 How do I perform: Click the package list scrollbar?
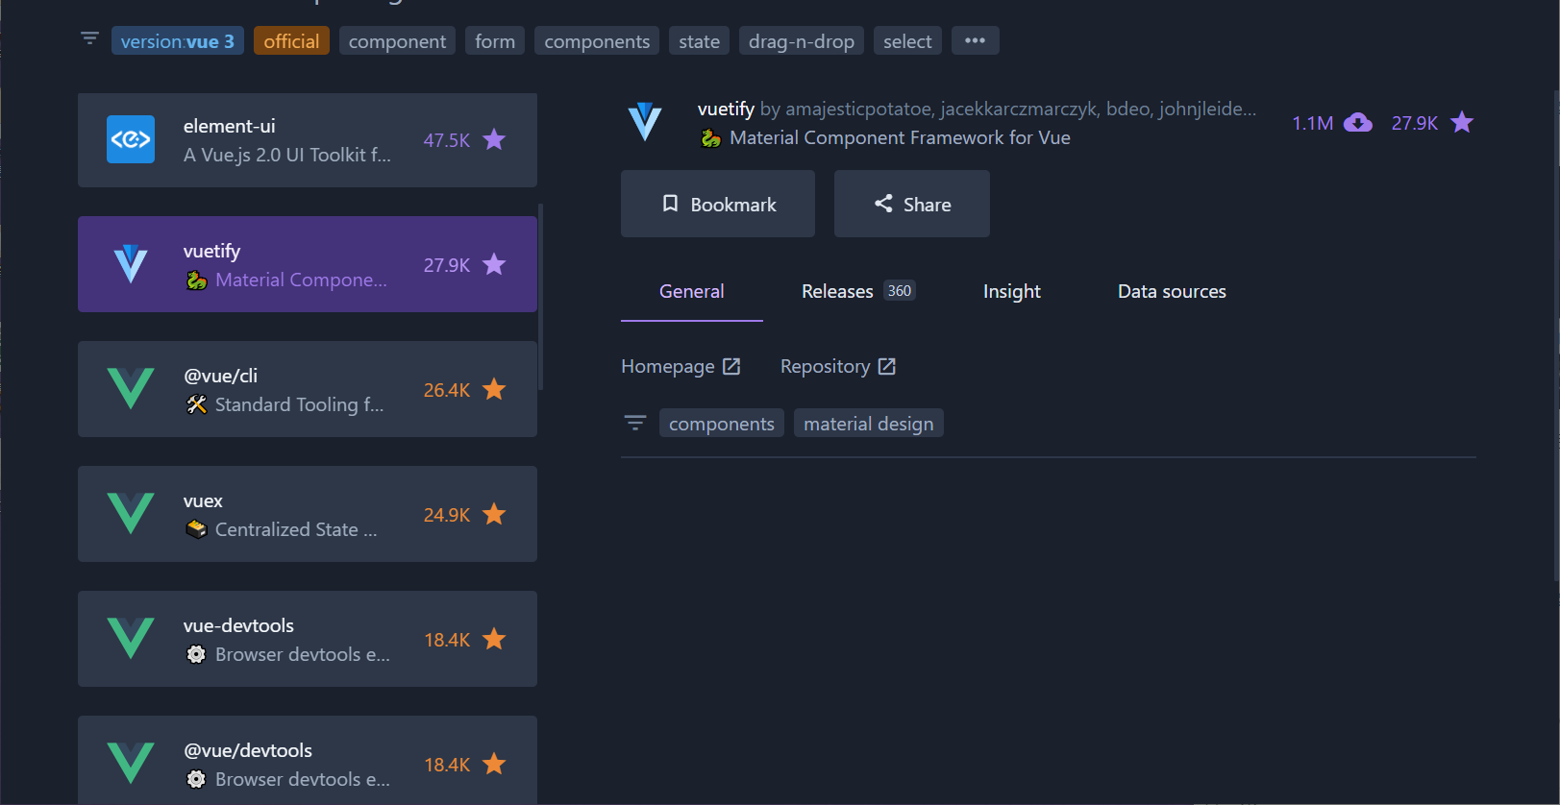[x=541, y=296]
